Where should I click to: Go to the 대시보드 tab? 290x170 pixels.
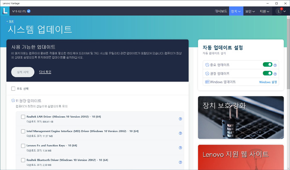pyautogui.click(x=221, y=11)
